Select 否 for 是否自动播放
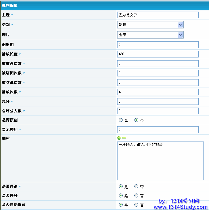Screen dimensions: 209x210 (x=136, y=205)
